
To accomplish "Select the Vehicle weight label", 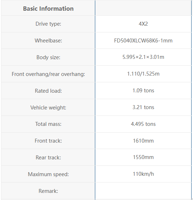I will [48, 108].
